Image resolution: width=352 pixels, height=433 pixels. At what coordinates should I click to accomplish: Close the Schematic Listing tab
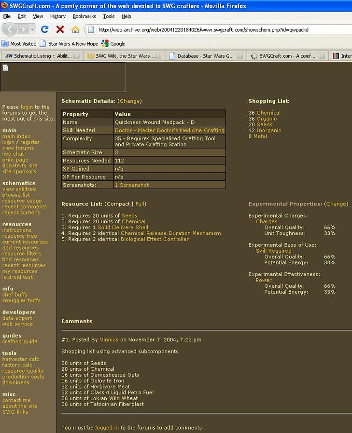(x=76, y=56)
